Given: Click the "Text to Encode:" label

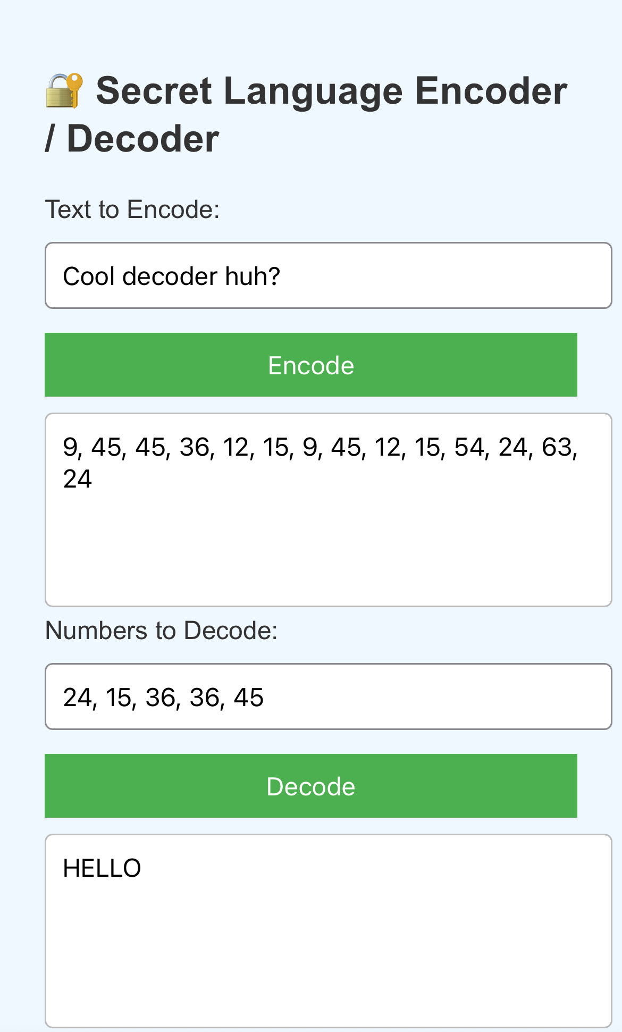Looking at the screenshot, I should pos(132,209).
